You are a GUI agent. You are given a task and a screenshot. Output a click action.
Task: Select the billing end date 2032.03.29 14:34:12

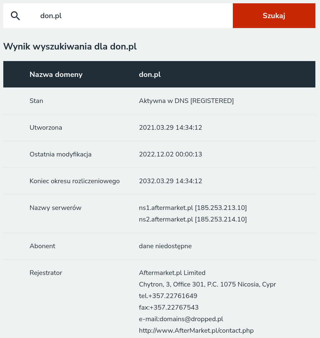[x=170, y=181]
